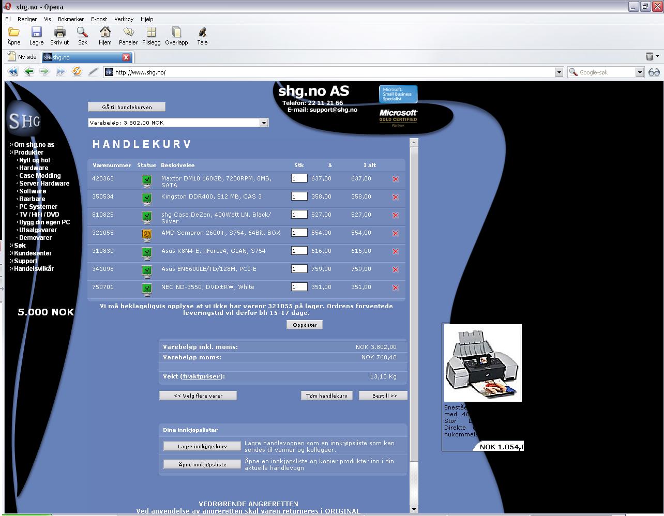Open the E-post menu
The height and width of the screenshot is (516, 664).
99,19
